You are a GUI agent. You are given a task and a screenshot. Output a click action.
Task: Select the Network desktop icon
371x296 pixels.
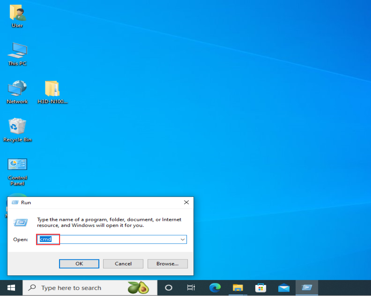pyautogui.click(x=17, y=92)
